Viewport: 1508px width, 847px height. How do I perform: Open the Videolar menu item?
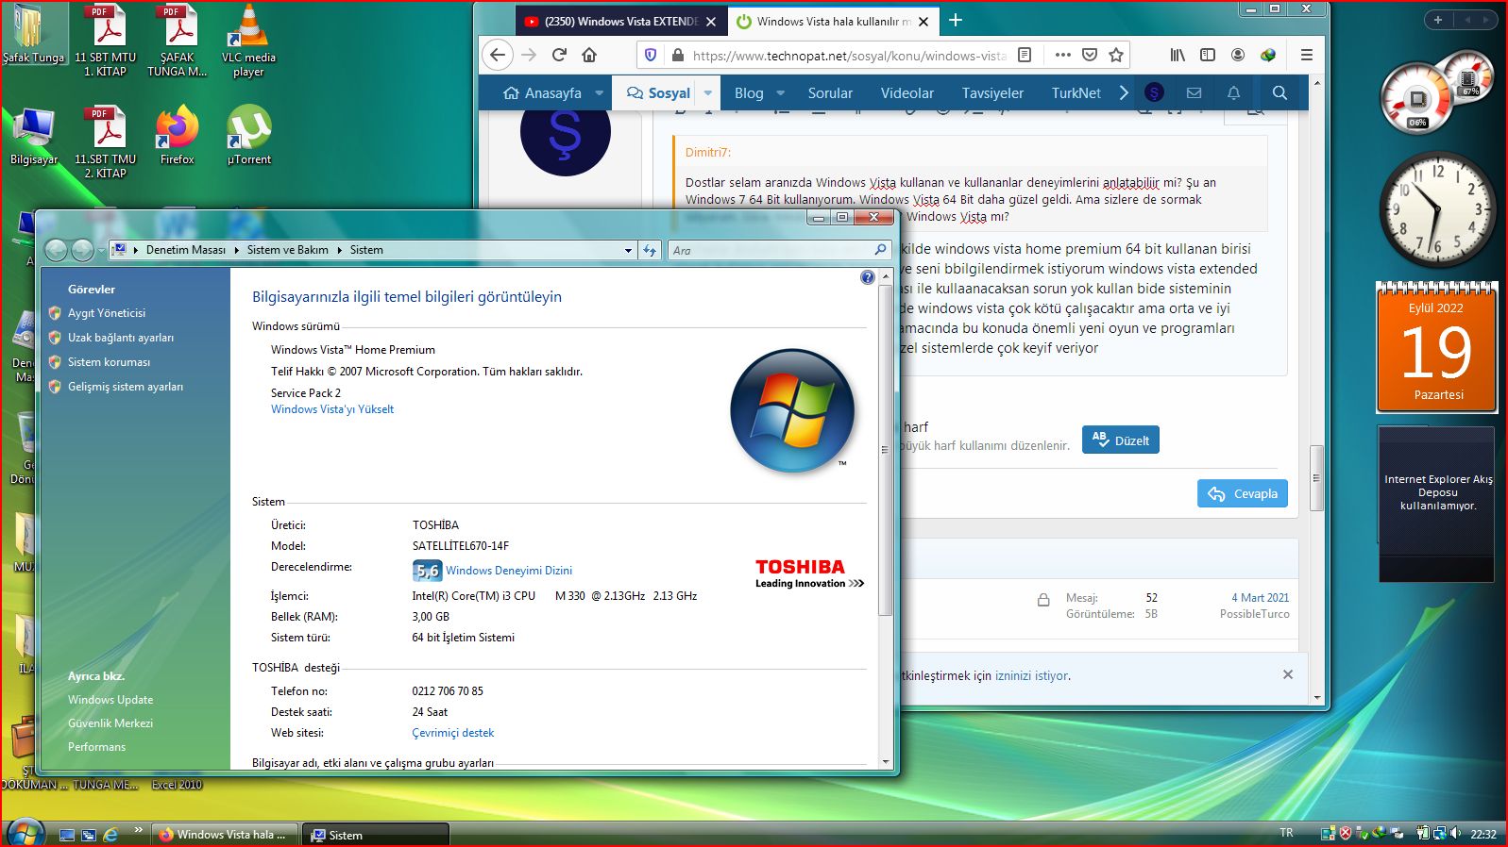click(x=907, y=93)
